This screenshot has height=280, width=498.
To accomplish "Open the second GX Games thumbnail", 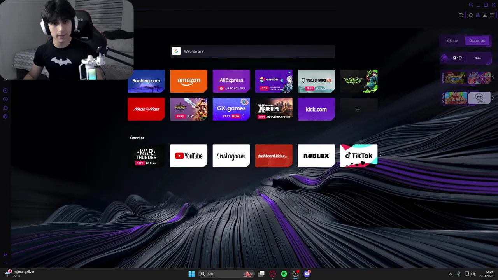I will tap(479, 78).
